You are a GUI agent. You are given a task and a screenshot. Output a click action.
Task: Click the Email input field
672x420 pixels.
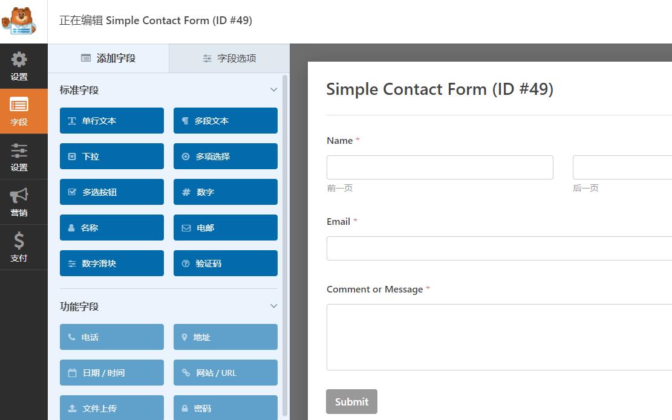point(499,248)
